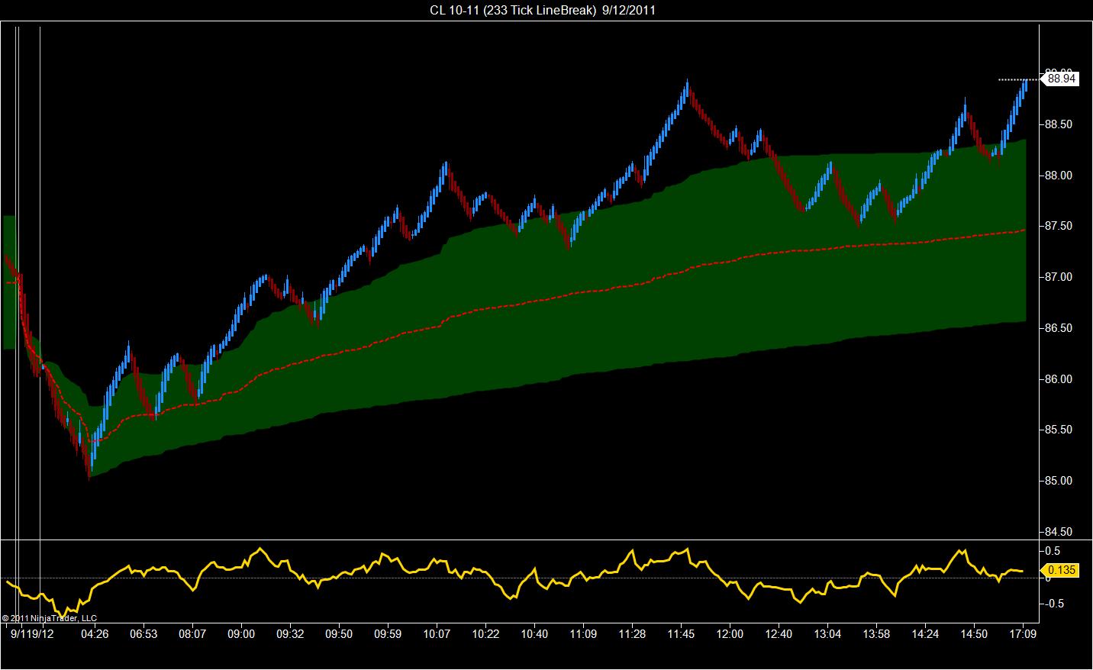
Task: Click the NinjaTrader copyright text
Action: tap(50, 618)
